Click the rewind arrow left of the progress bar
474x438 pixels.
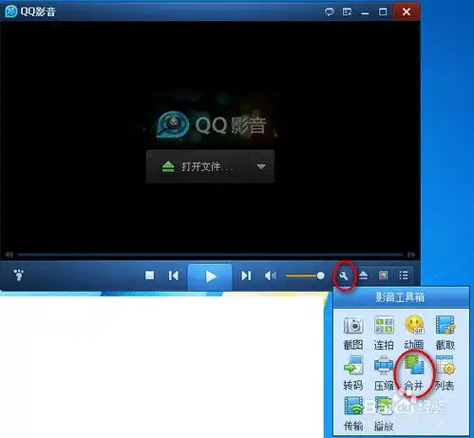(x=9, y=255)
